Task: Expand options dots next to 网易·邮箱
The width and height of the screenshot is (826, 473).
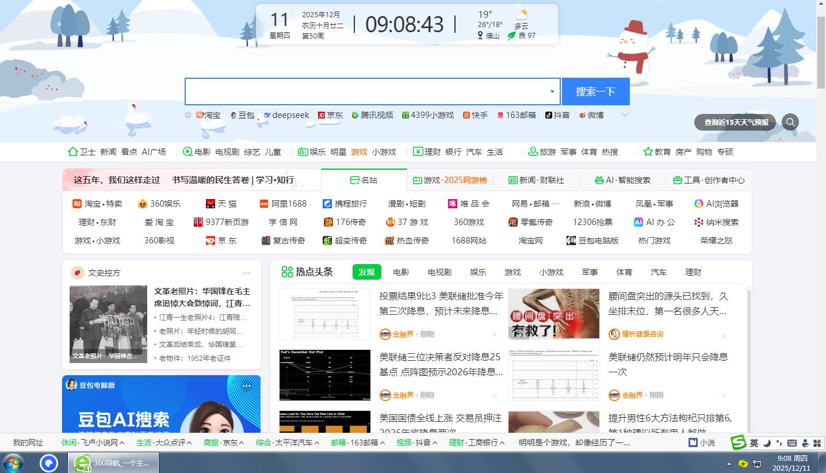Action: pyautogui.click(x=555, y=204)
